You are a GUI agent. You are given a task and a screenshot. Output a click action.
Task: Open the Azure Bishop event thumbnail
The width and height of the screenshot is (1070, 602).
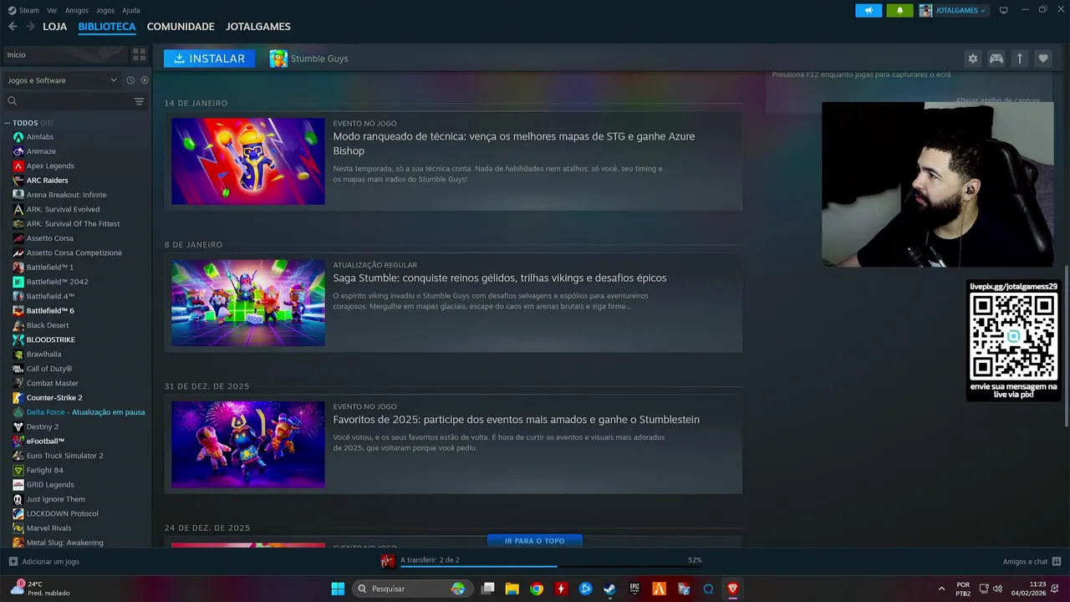(x=248, y=161)
